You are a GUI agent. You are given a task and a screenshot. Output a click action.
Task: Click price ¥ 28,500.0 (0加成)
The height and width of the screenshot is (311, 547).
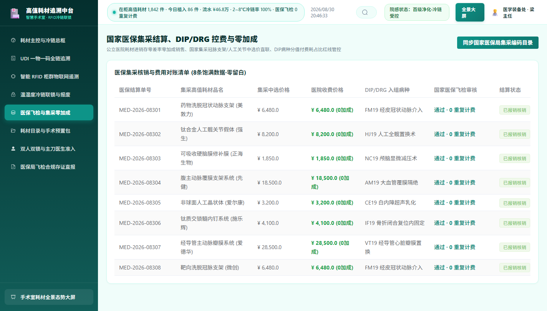coord(330,247)
